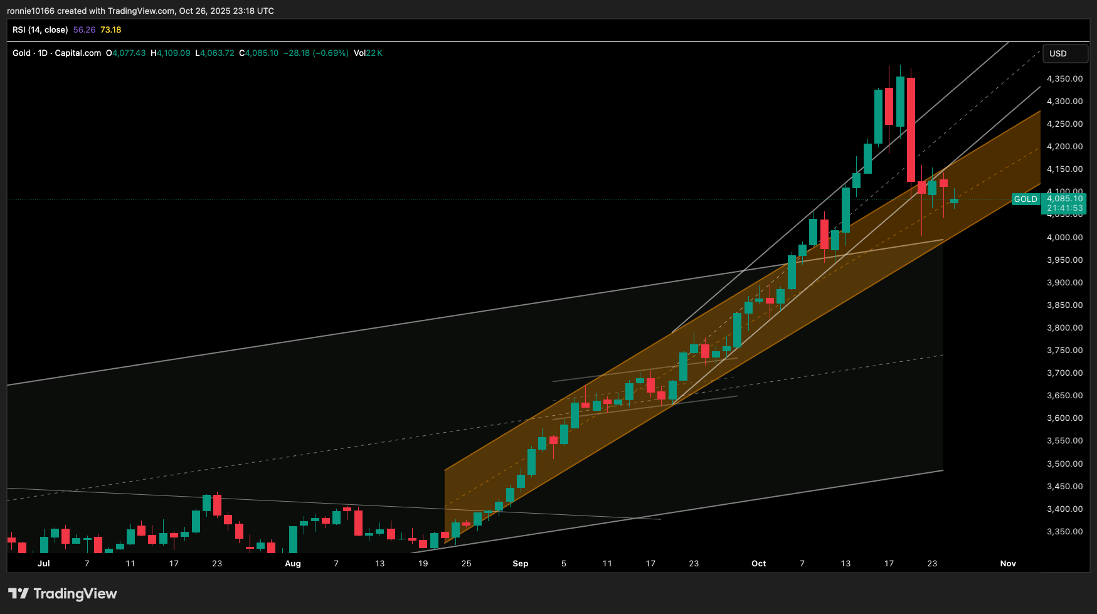Click the Capital.com exchange name
The height and width of the screenshot is (614, 1097).
pos(77,53)
